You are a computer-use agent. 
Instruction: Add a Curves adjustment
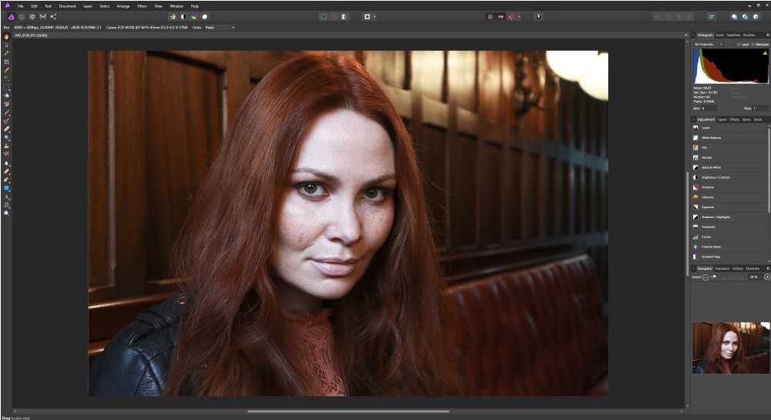[x=729, y=237]
